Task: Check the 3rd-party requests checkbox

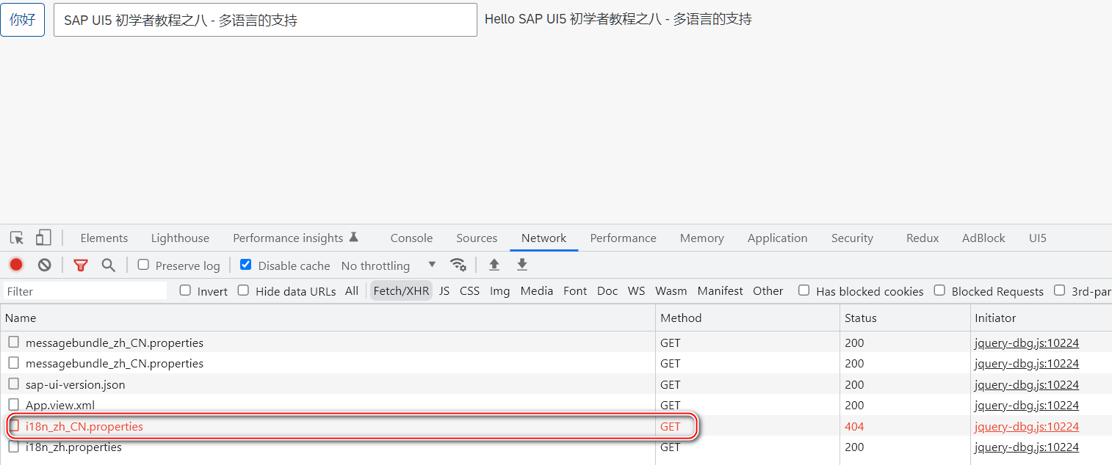Action: click(x=1059, y=290)
